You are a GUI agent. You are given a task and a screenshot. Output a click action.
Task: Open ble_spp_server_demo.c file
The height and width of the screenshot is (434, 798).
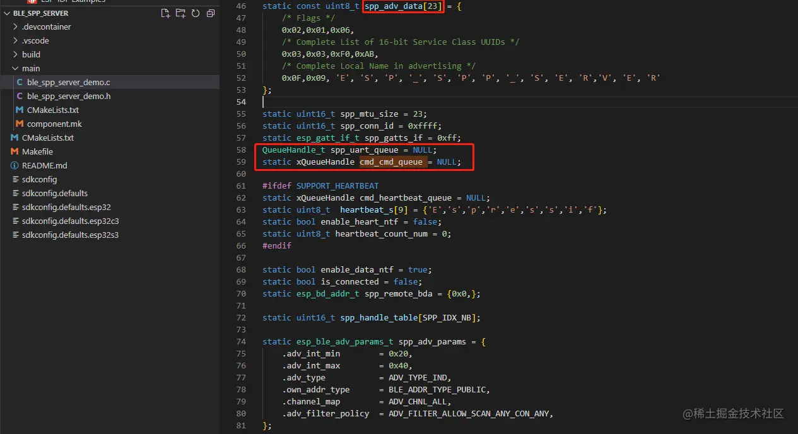(110, 82)
